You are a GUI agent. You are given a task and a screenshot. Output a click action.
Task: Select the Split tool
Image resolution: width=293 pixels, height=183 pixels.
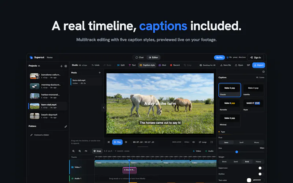(x=121, y=65)
